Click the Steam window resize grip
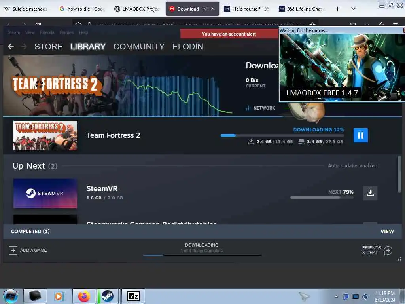The image size is (405, 304). click(399, 260)
